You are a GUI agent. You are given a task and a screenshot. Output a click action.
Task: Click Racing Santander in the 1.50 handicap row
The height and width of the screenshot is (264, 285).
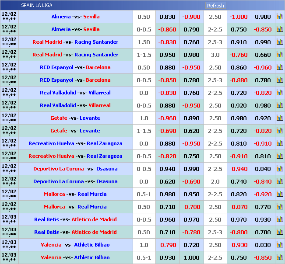pos(96,42)
